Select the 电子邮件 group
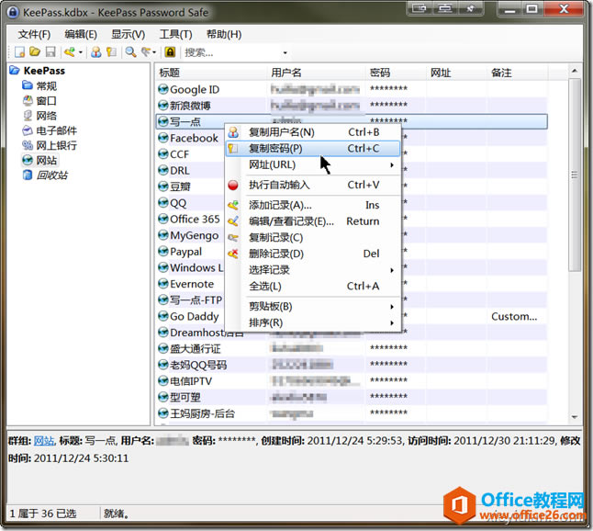This screenshot has width=593, height=531. 56,130
